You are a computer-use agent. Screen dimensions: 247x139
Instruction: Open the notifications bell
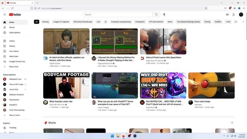pyautogui.click(x=233, y=15)
